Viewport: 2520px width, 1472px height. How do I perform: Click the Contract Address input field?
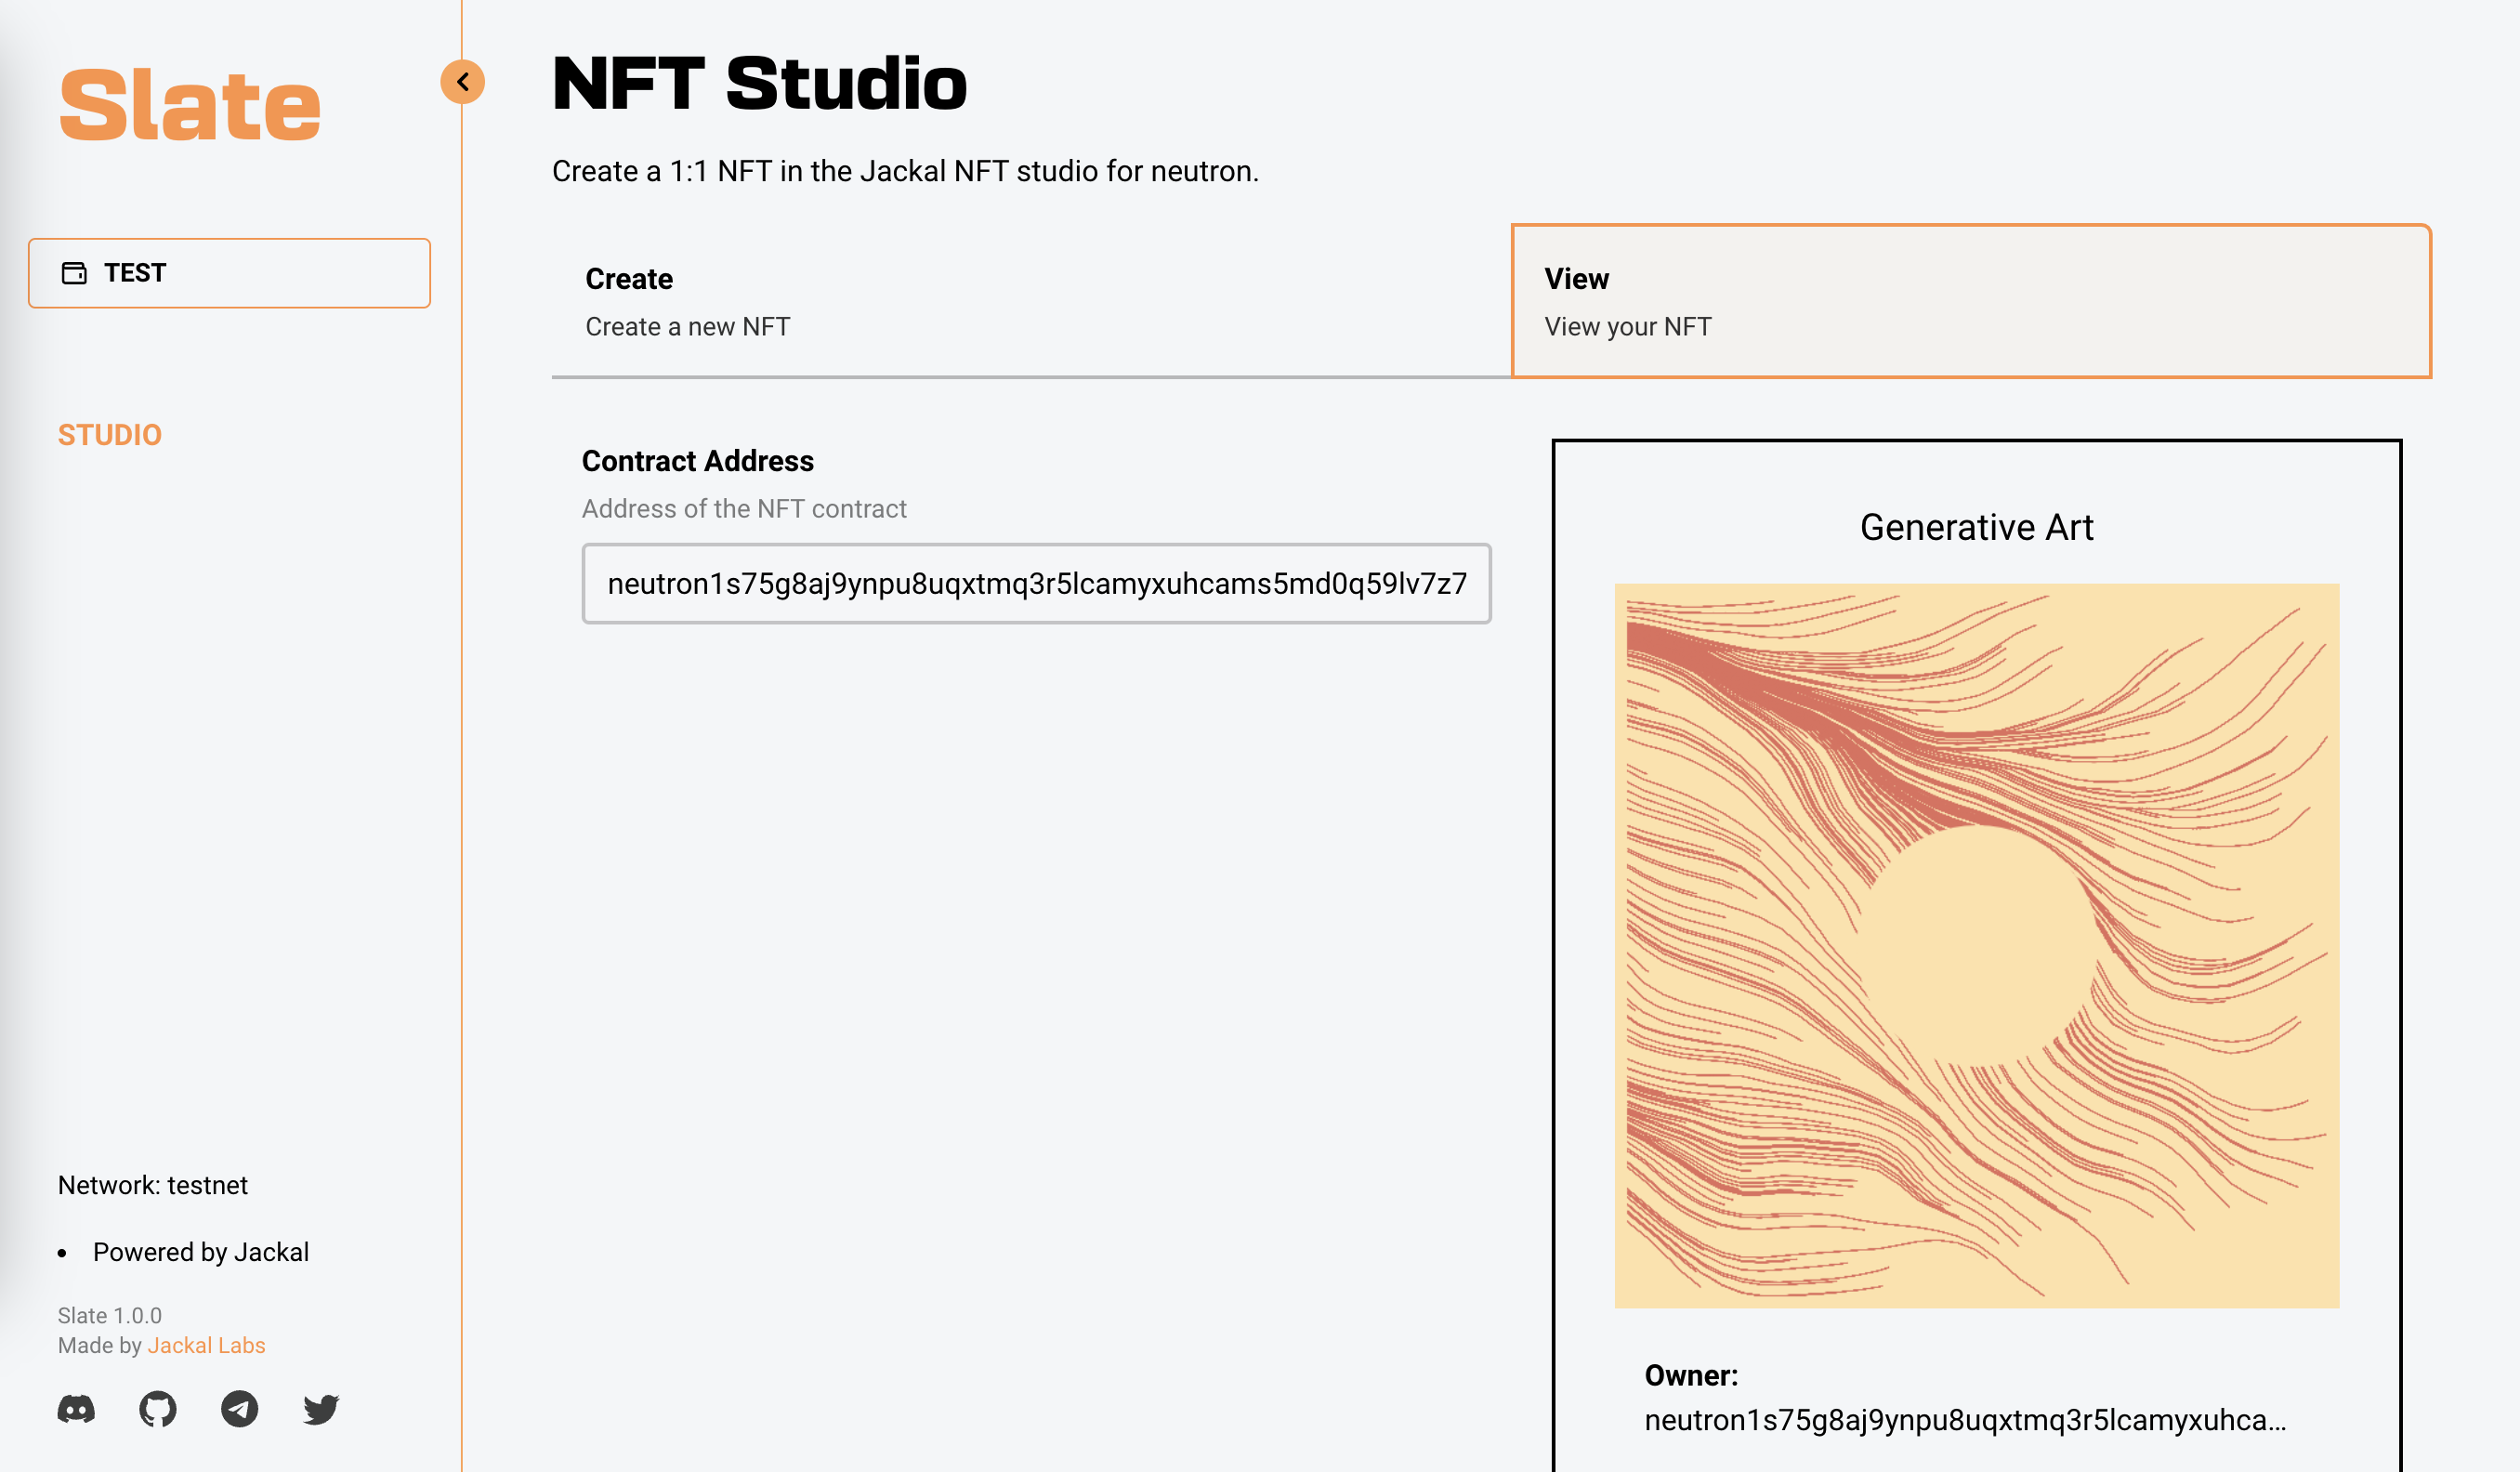click(1036, 584)
